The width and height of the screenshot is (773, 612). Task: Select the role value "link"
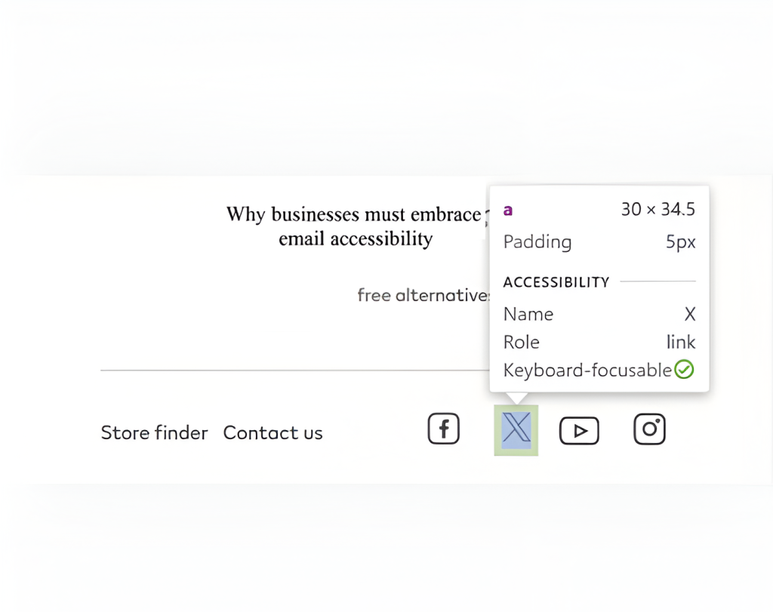(681, 342)
